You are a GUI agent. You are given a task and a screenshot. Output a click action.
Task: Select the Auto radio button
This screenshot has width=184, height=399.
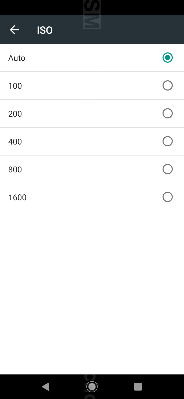click(168, 58)
